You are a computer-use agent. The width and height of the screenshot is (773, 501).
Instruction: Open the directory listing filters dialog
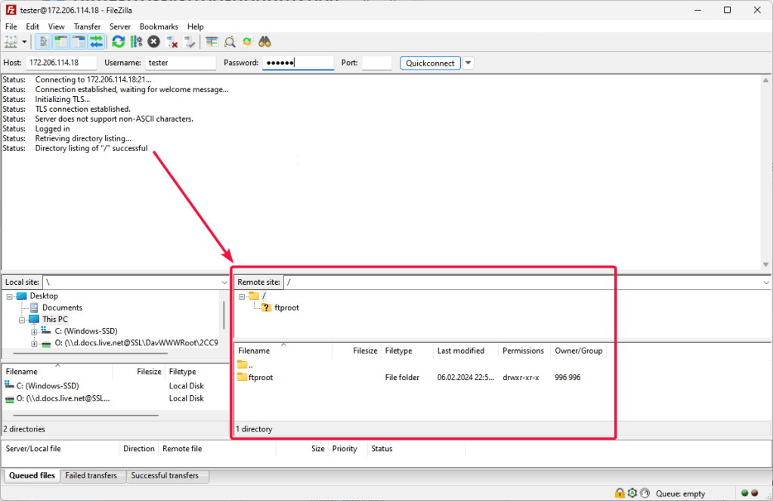212,42
